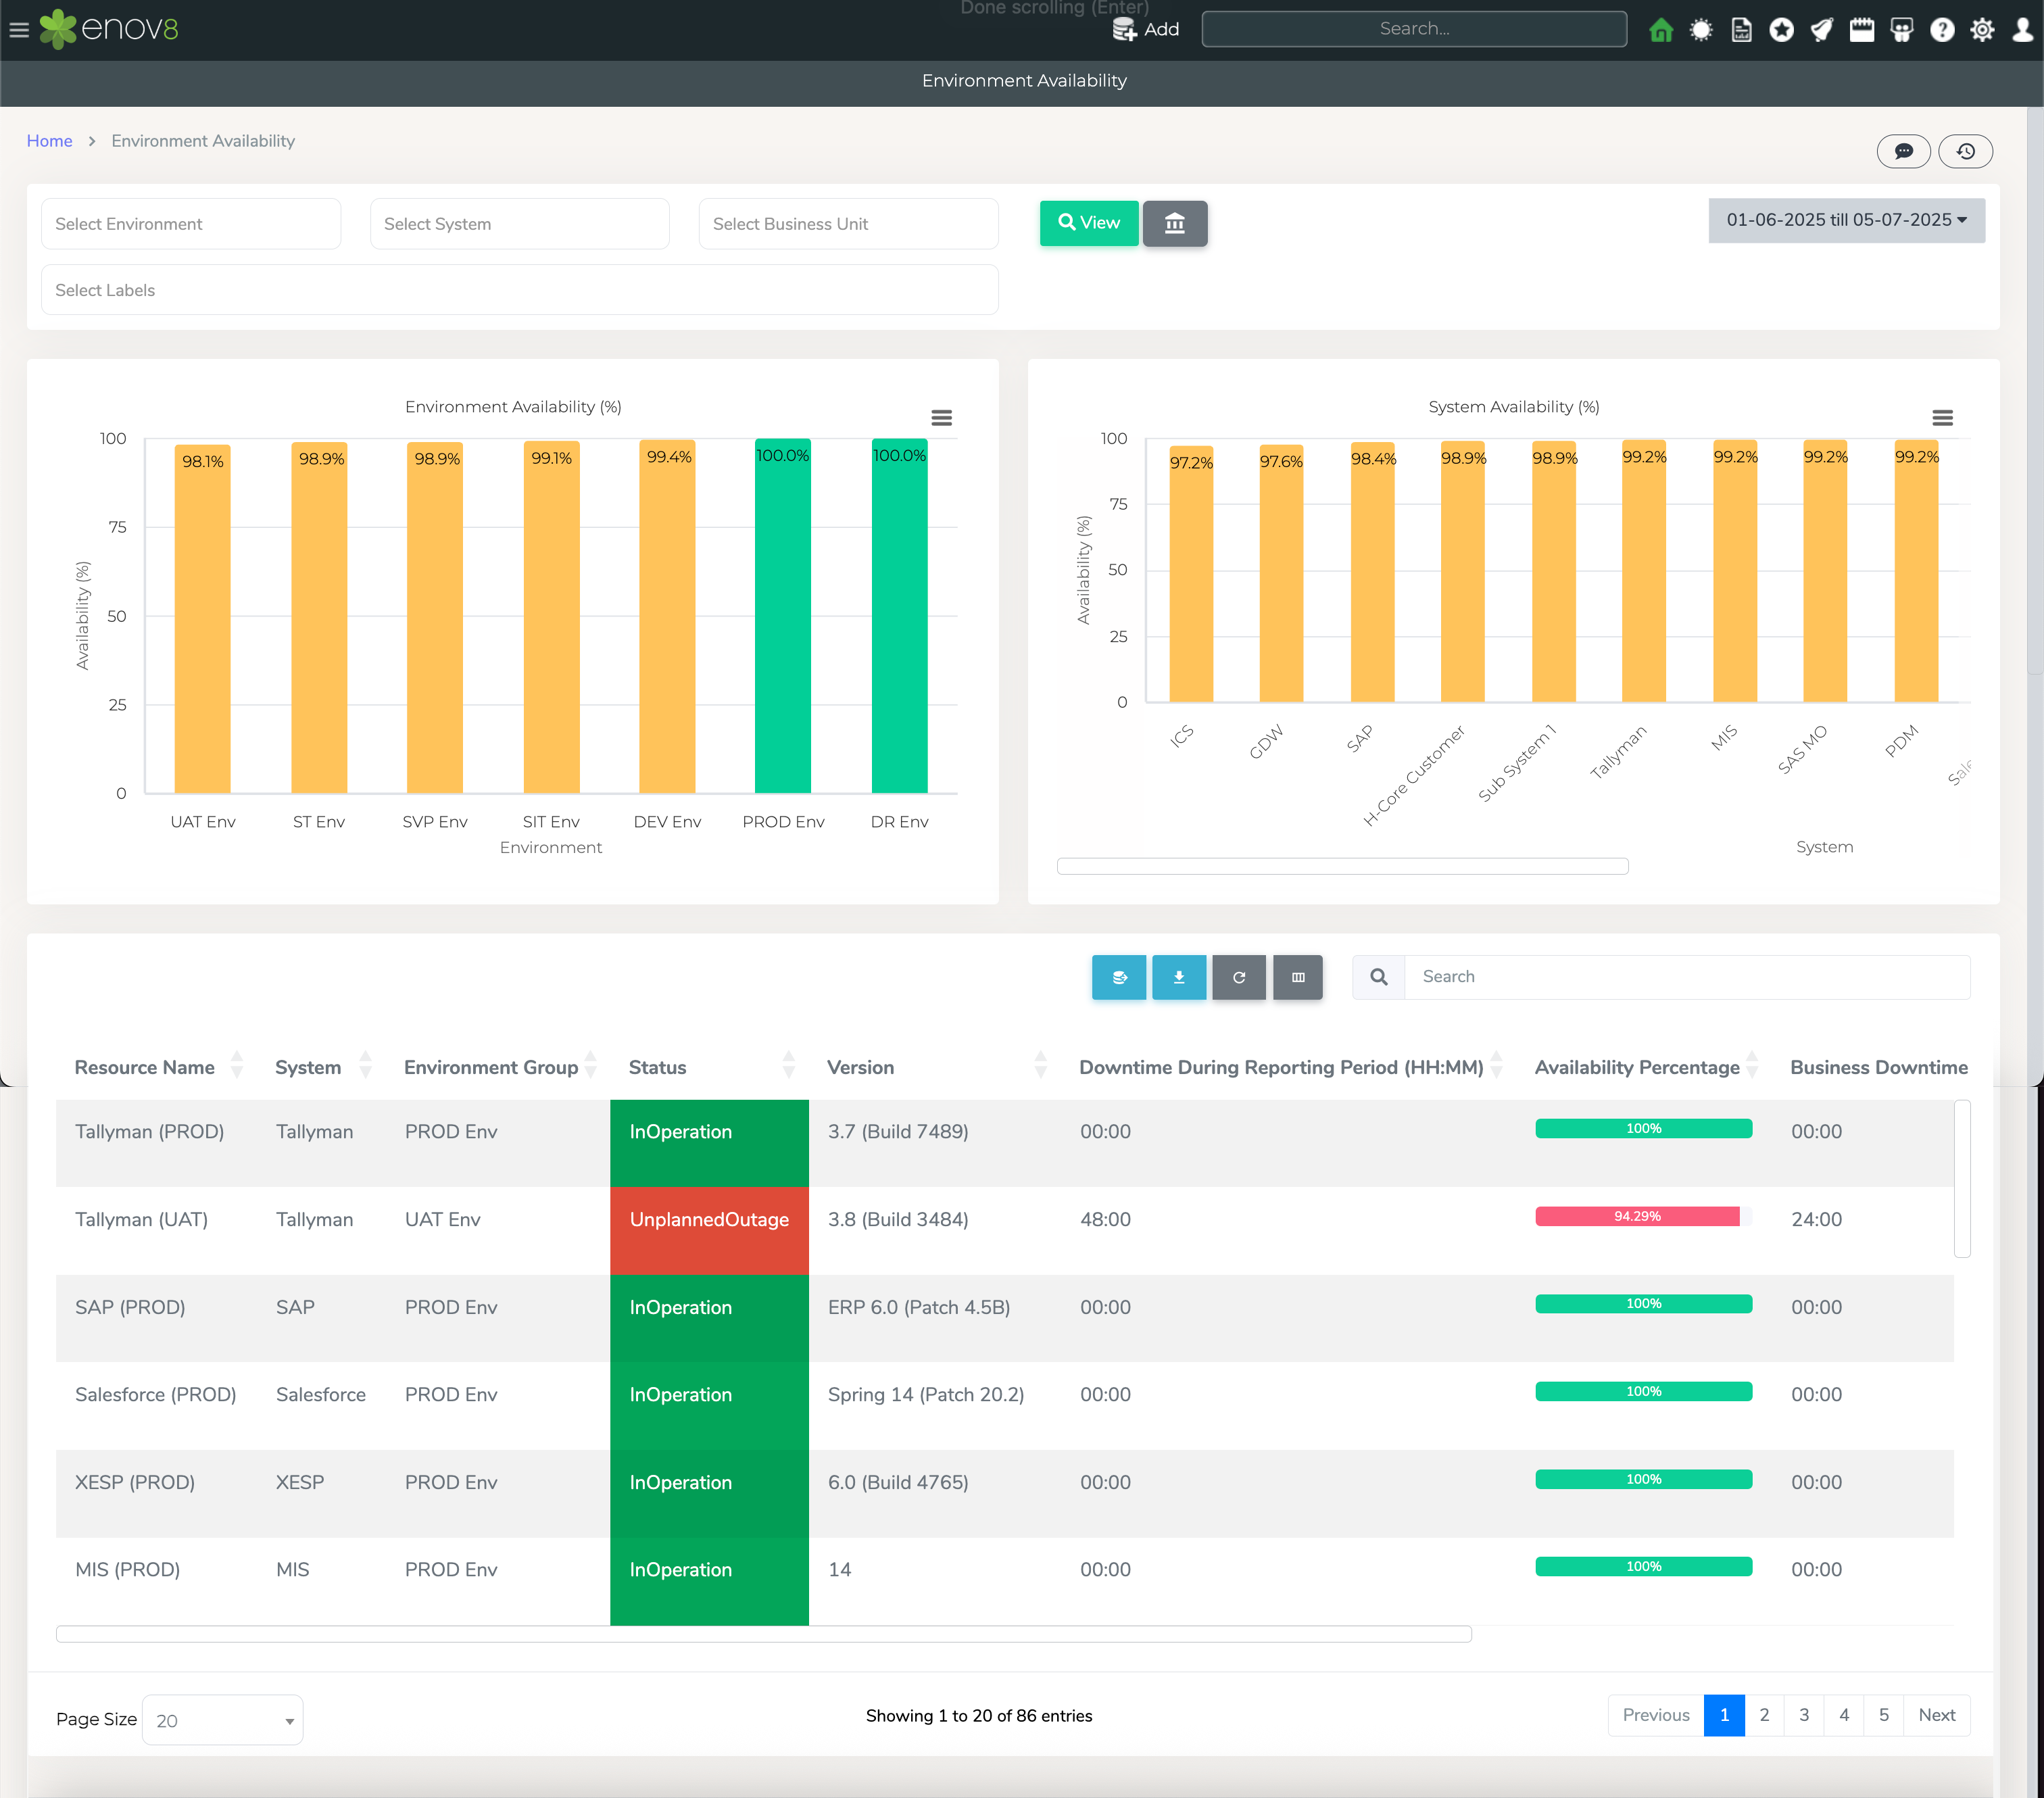This screenshot has height=1798, width=2044.
Task: Open the Select System dropdown
Action: point(519,224)
